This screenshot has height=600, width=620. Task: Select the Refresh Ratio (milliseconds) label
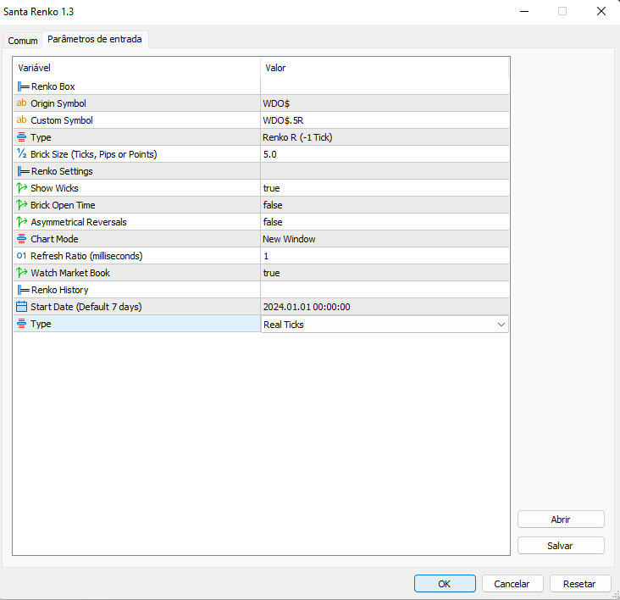point(86,256)
